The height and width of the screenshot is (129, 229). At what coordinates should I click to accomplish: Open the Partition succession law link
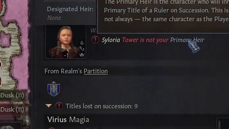coord(96,71)
